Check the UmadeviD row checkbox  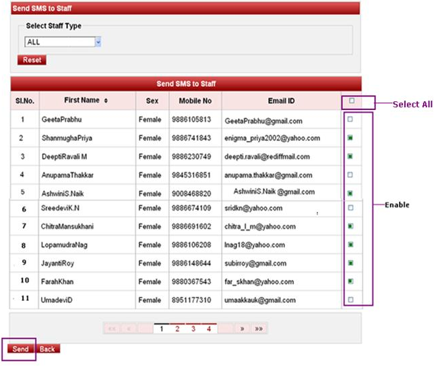point(350,299)
